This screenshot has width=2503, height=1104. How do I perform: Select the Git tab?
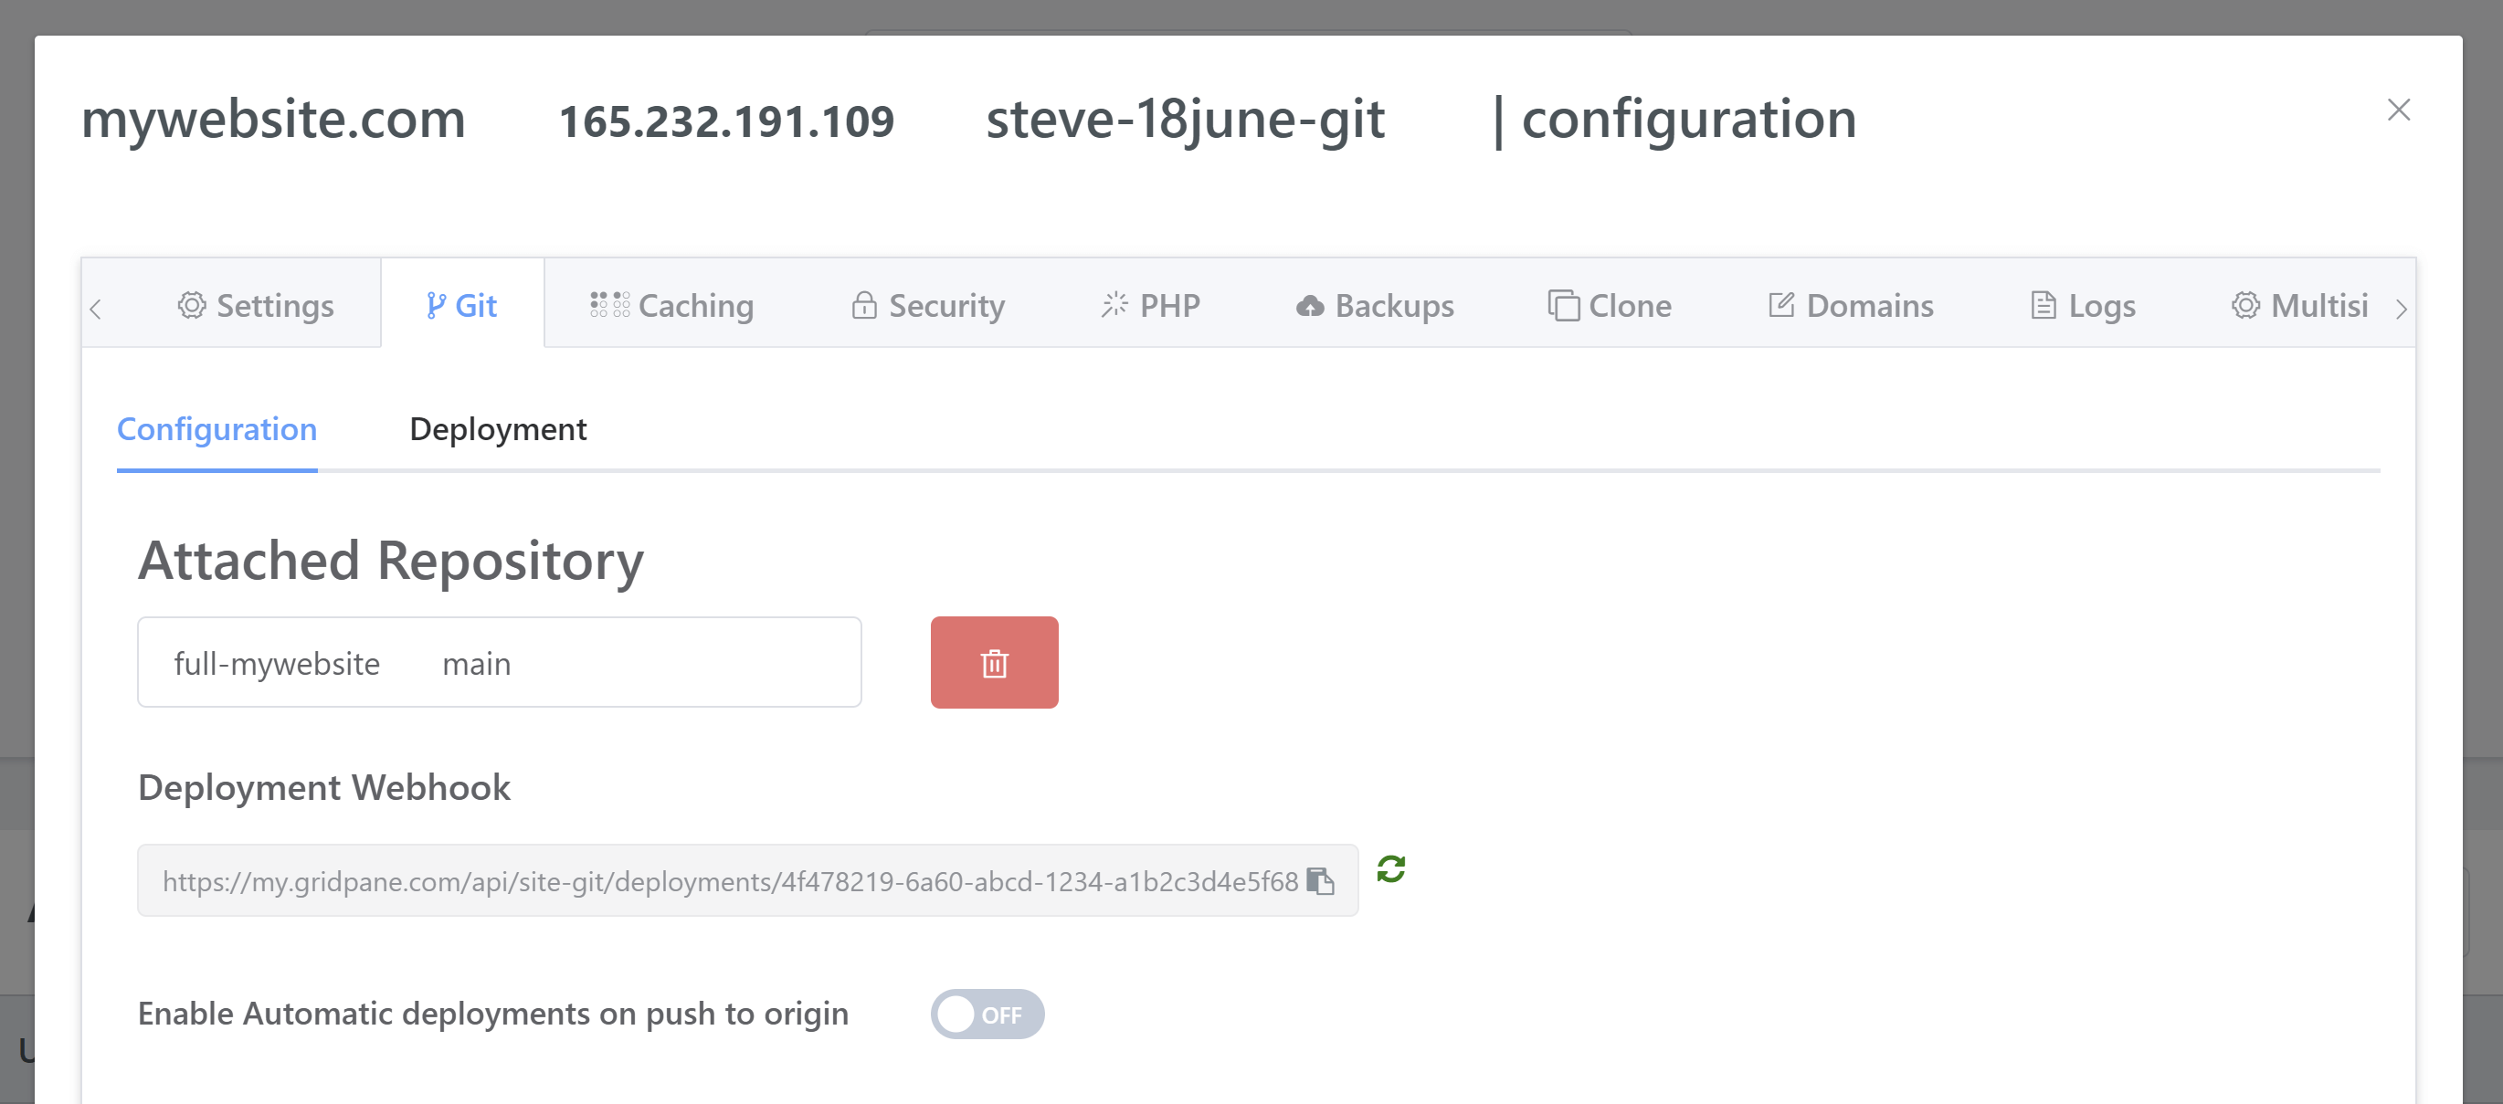(x=461, y=306)
